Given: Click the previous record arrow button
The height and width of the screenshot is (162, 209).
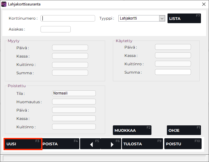Looking at the screenshot, I should [x=90, y=144].
